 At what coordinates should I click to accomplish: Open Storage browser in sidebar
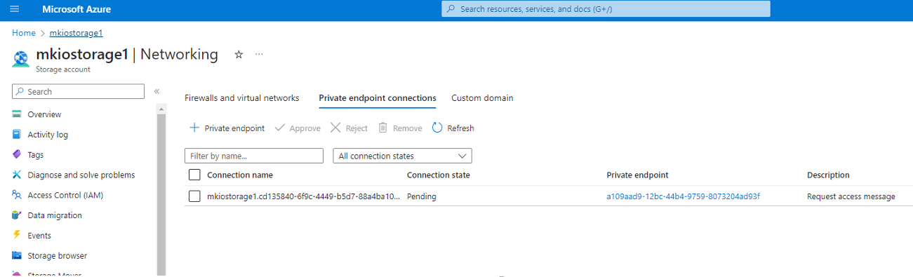tap(58, 256)
